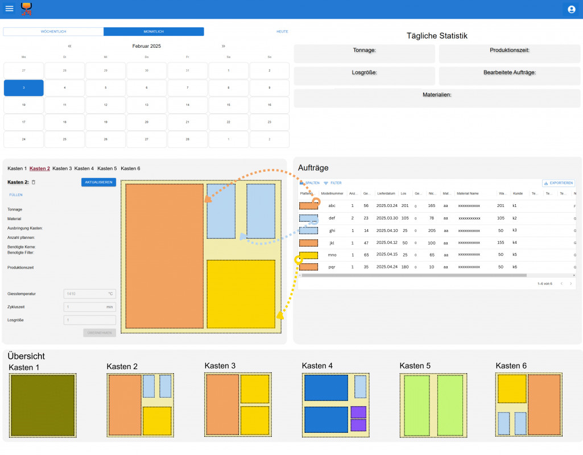The height and width of the screenshot is (455, 583).
Task: Click orange plate swatch of order pqr
Action: pyautogui.click(x=309, y=267)
